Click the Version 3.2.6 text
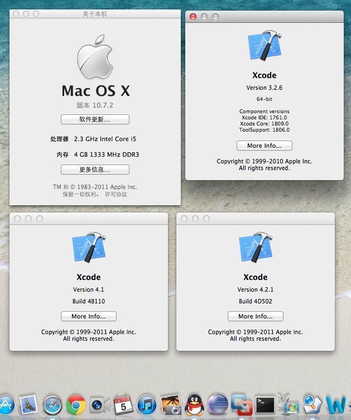351x420 pixels. point(265,88)
